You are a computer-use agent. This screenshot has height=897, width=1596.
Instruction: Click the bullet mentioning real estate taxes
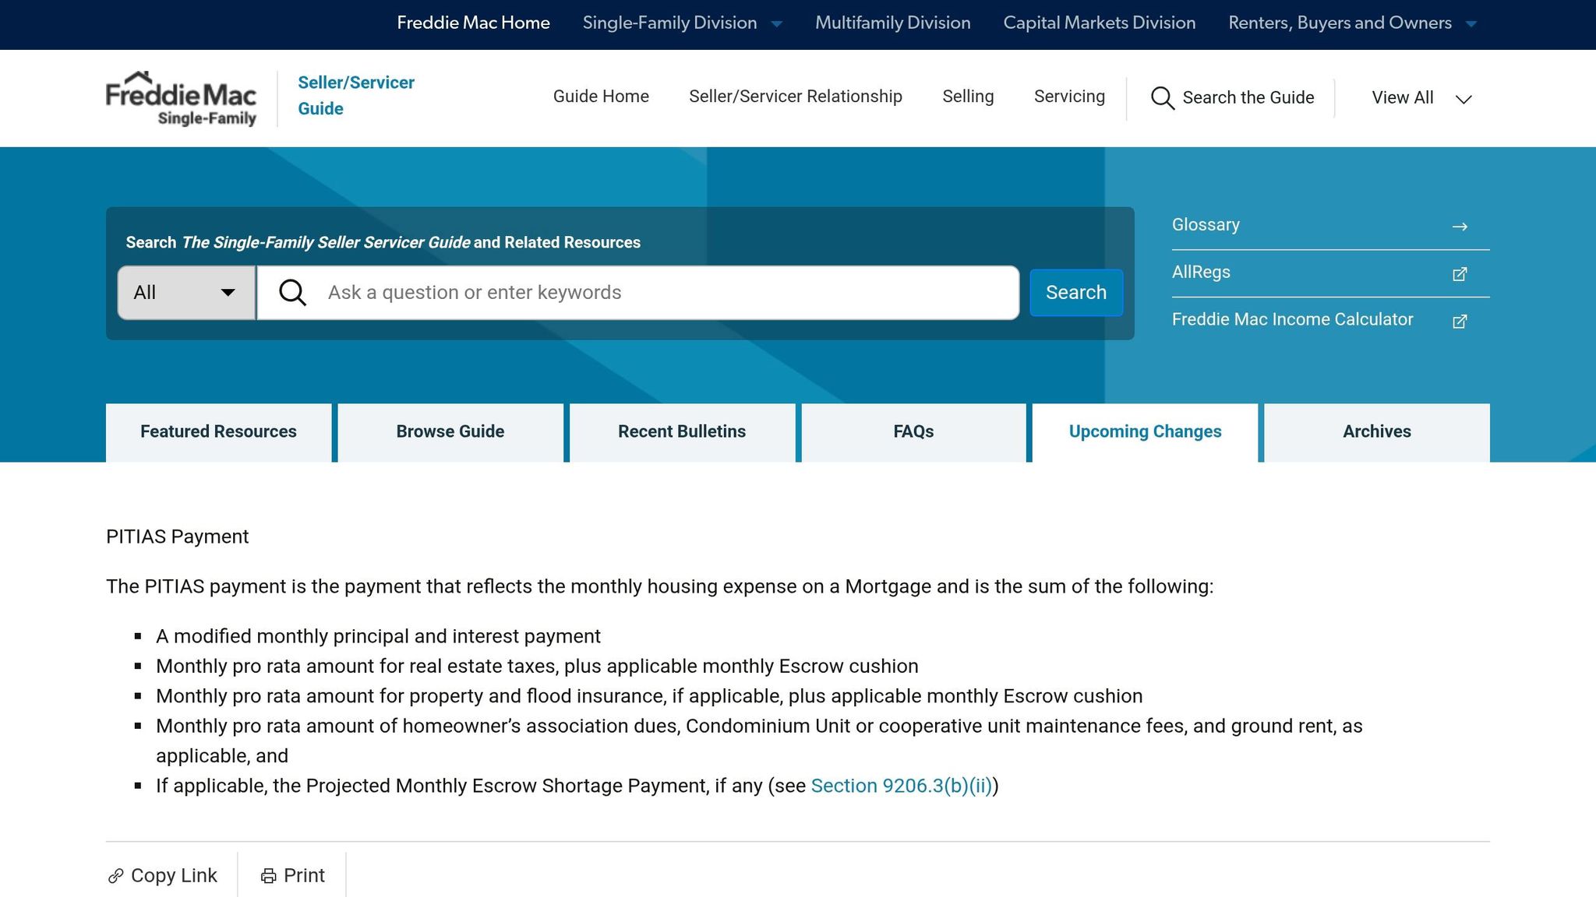click(537, 667)
